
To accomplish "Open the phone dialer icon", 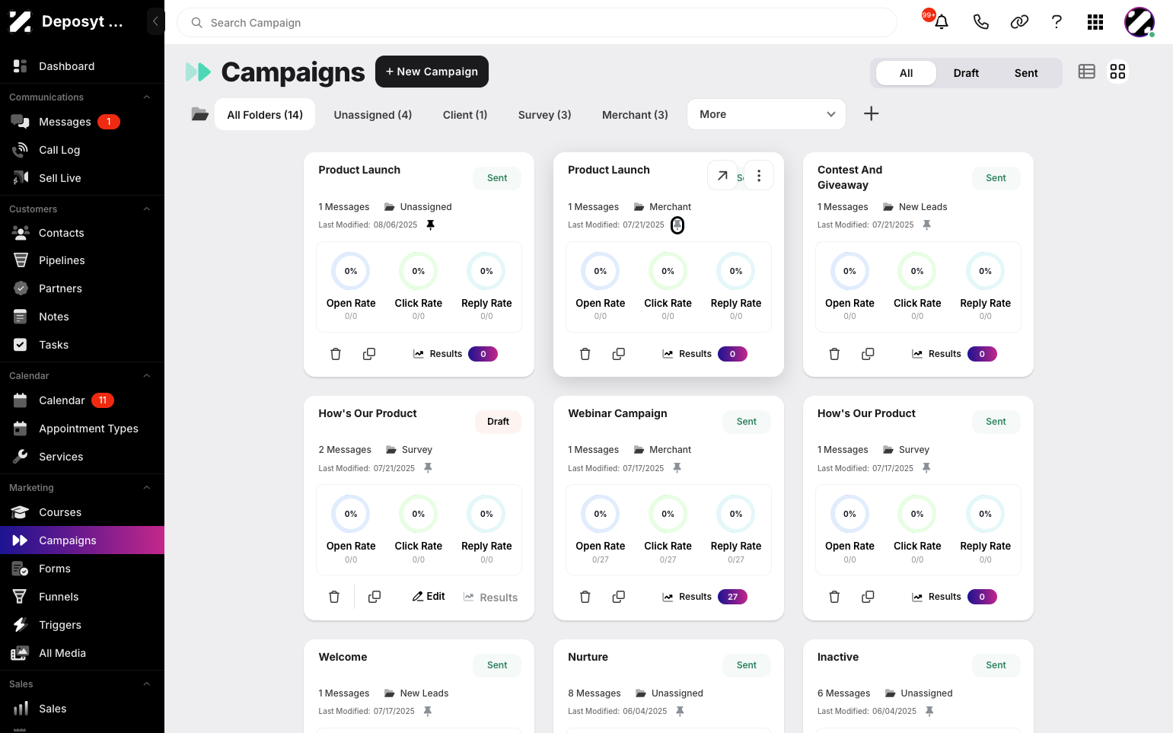I will 981,22.
